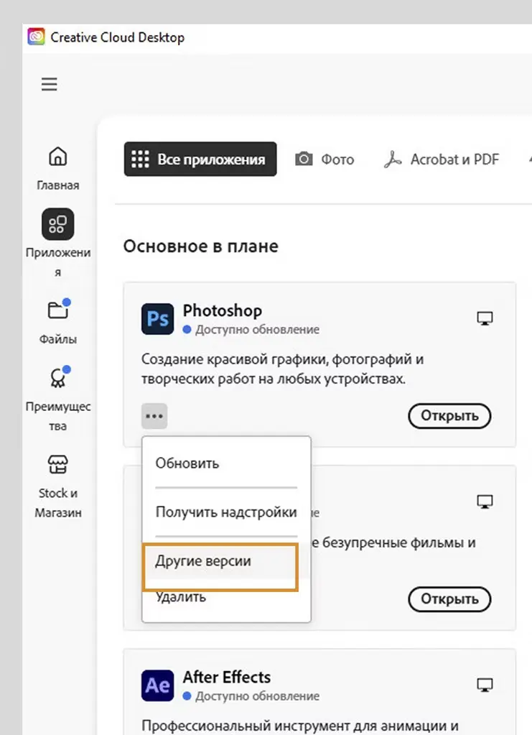Click desktop monitor icon on Photoshop card
The width and height of the screenshot is (532, 735).
(x=485, y=318)
